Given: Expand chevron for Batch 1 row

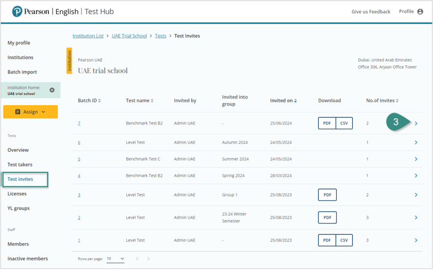Looking at the screenshot, I should tap(416, 240).
